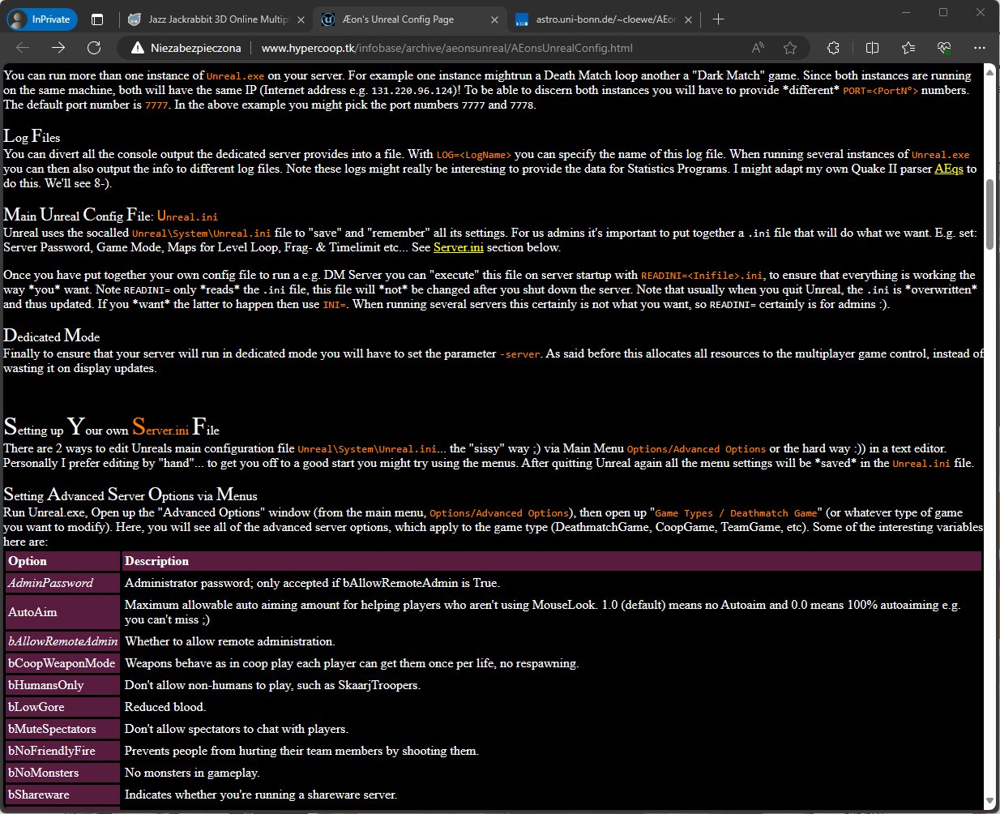Viewport: 1000px width, 814px height.
Task: Select bMuteSpectators option cell
Action: pos(63,729)
